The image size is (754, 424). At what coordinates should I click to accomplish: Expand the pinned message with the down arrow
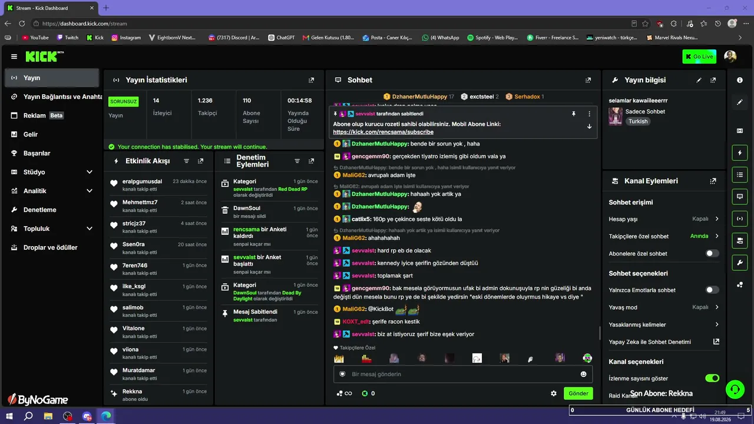click(589, 126)
